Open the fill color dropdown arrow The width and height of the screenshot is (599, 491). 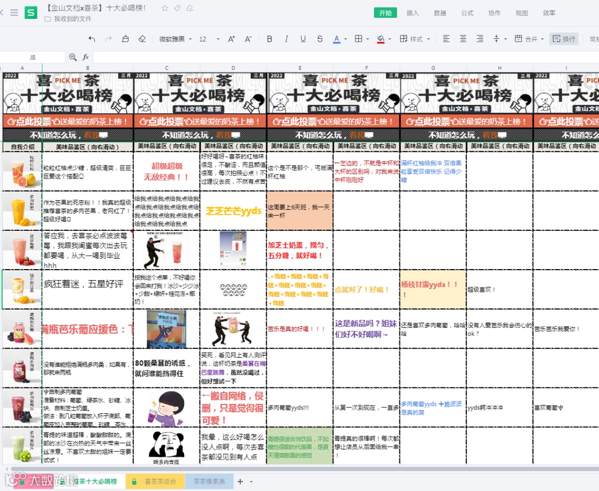click(x=390, y=39)
